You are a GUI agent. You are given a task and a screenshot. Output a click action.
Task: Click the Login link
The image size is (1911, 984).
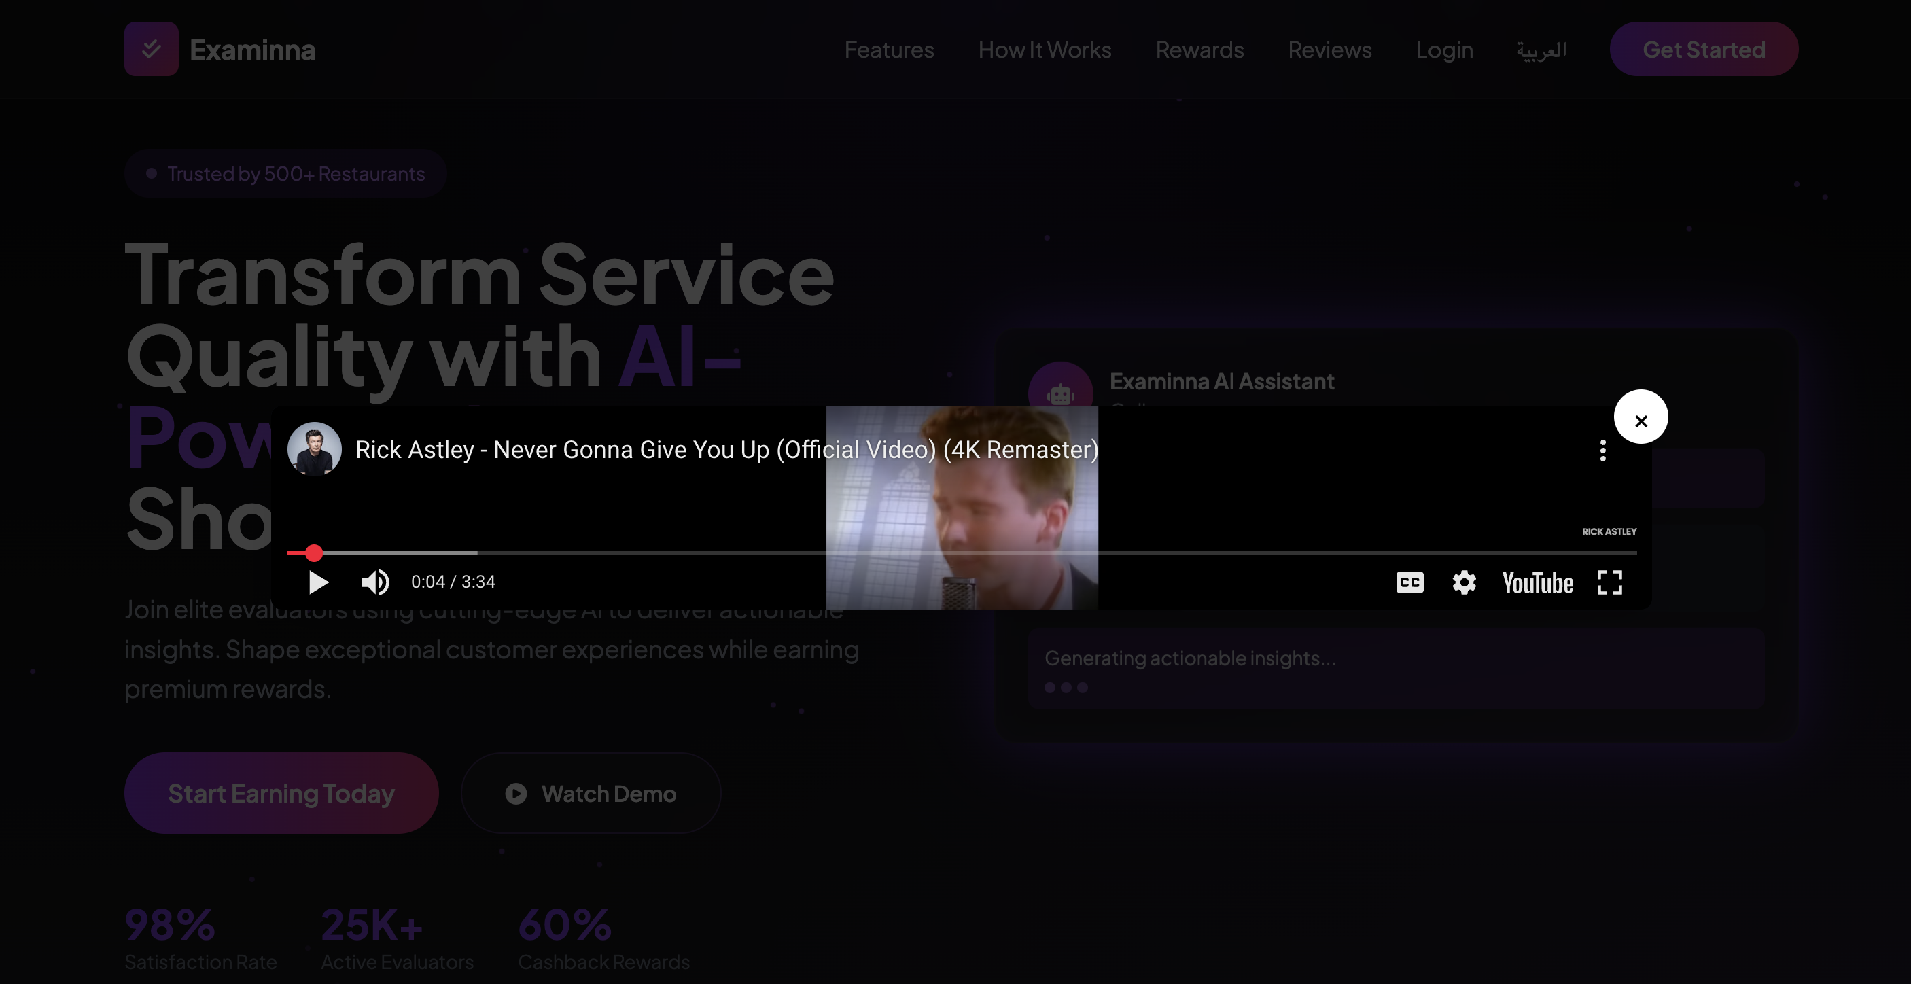(1443, 50)
